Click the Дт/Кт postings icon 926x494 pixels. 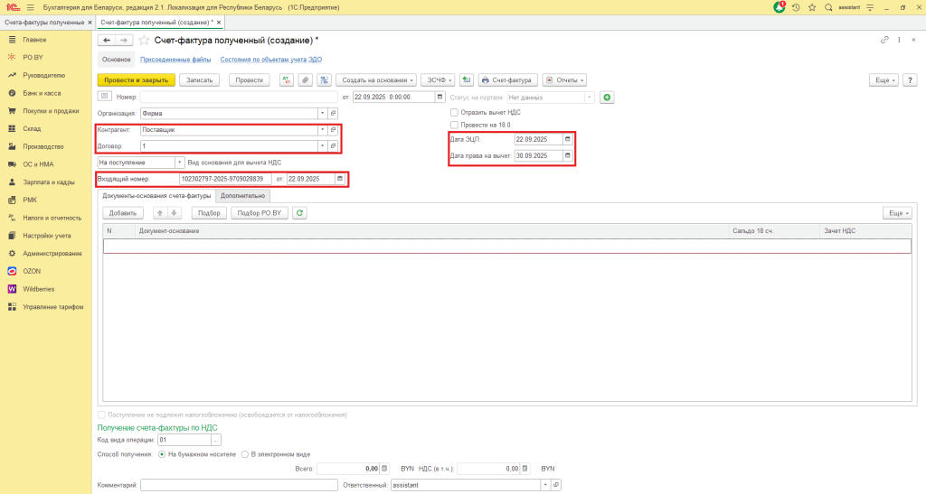pyautogui.click(x=287, y=80)
